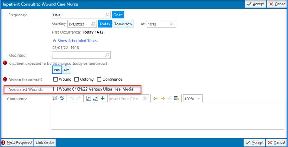Set start date to Tomorrow

click(123, 24)
